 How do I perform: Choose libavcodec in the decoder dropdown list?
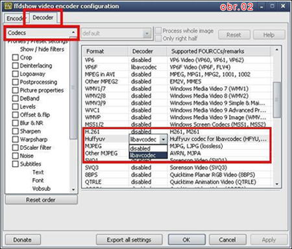point(148,155)
